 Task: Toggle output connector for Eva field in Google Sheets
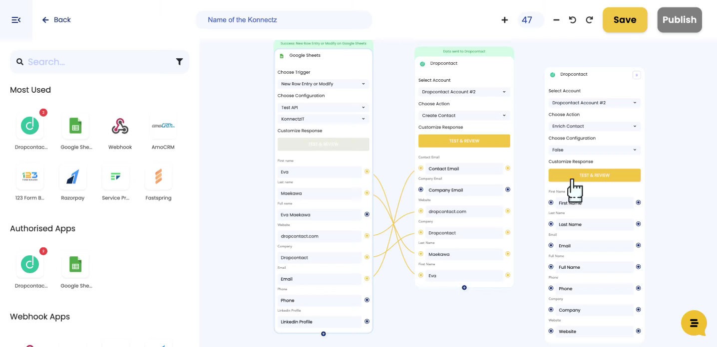(367, 172)
